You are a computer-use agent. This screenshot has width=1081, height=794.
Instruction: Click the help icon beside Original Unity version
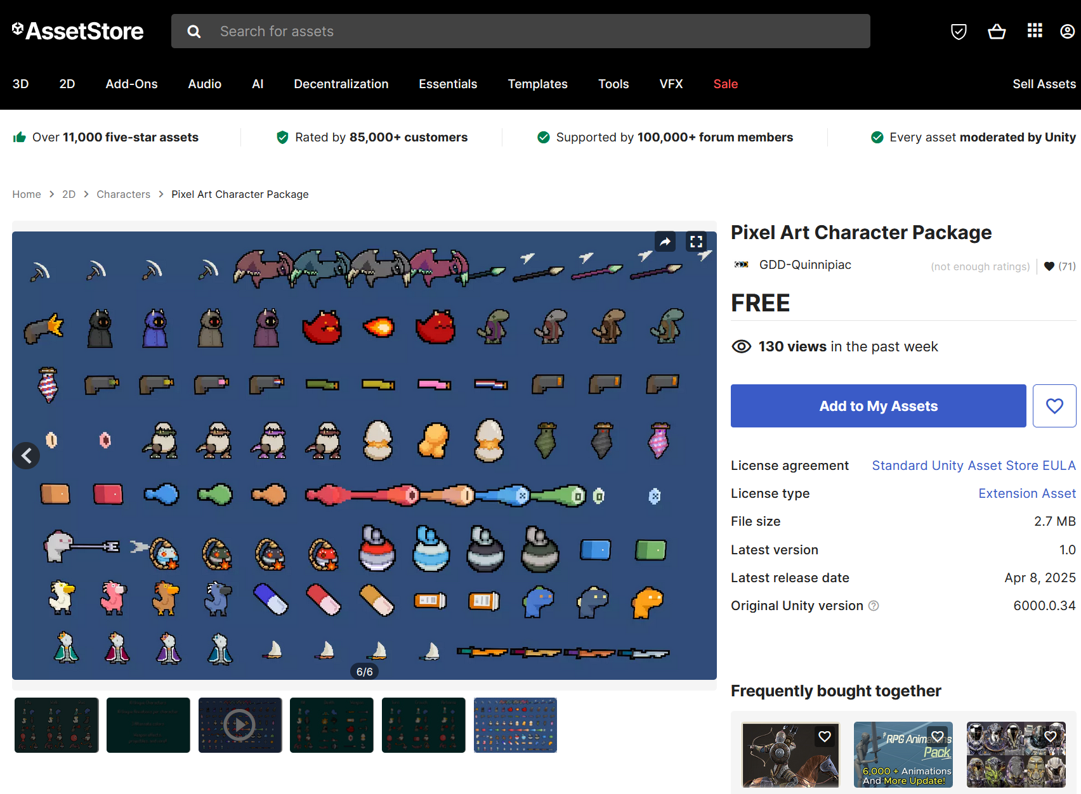click(874, 606)
